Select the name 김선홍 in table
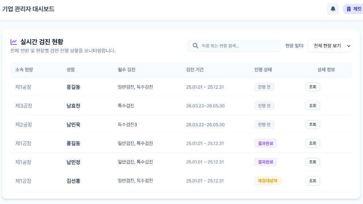This screenshot has width=363, height=204. 73,181
